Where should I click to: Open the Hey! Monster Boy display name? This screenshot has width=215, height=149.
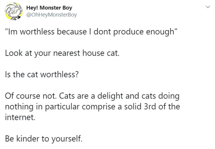click(49, 8)
